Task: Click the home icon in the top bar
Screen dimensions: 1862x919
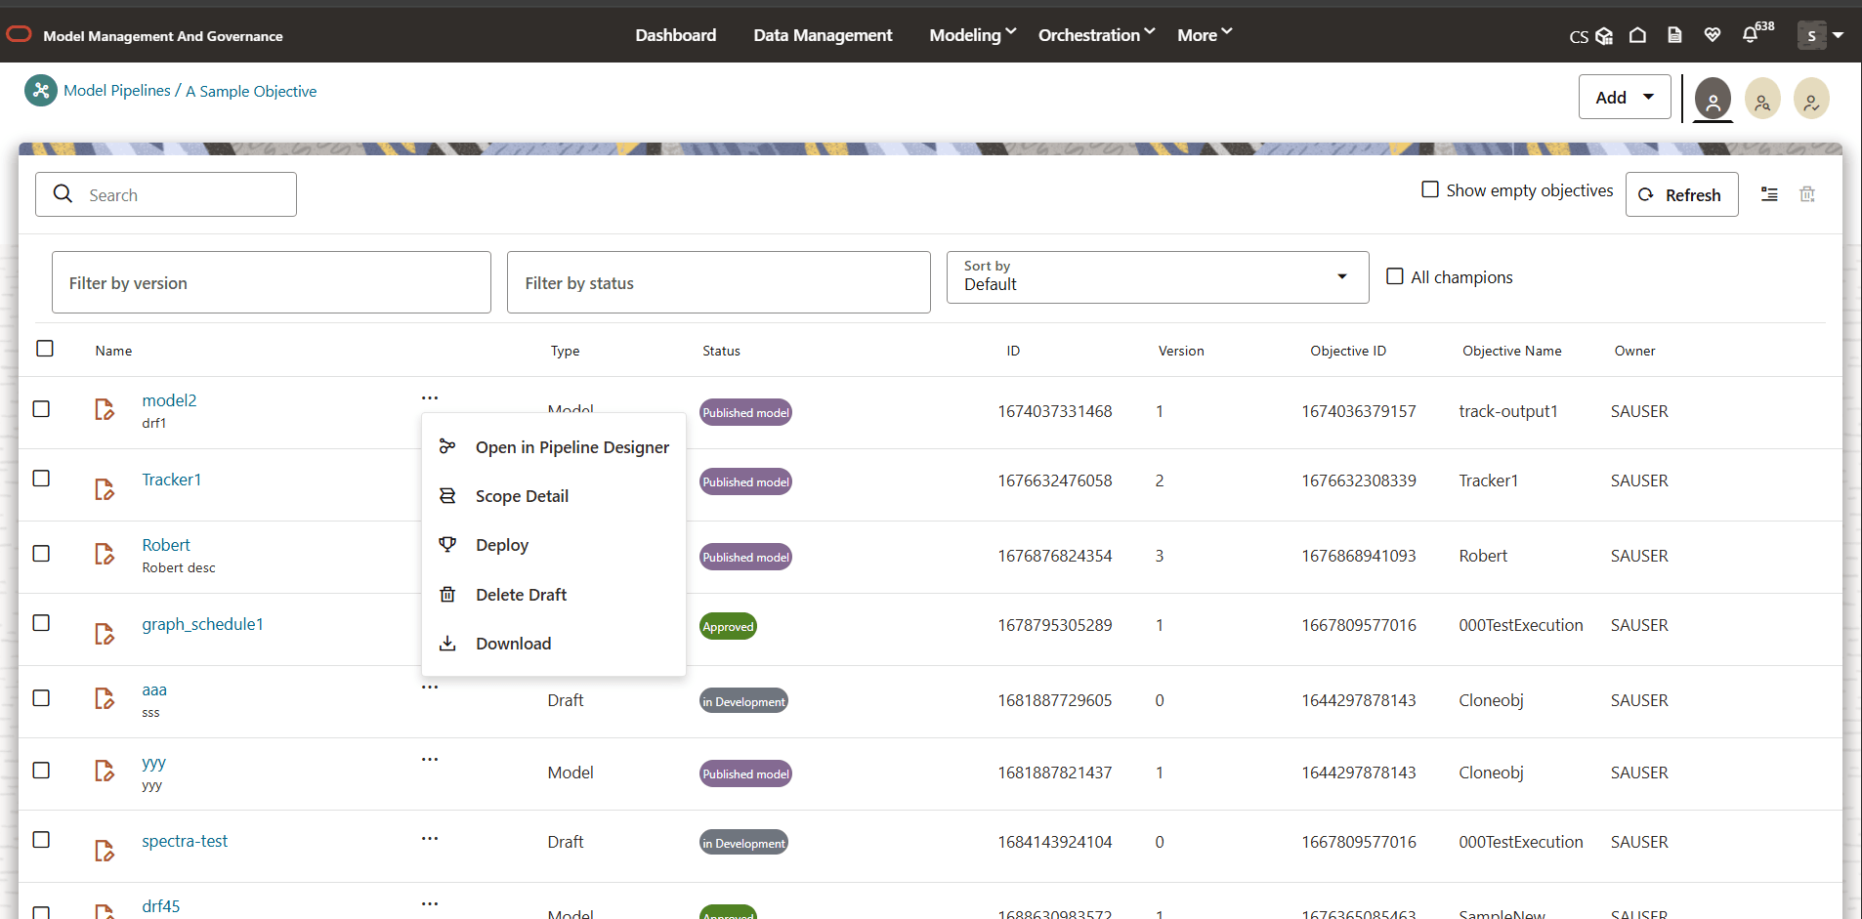Action: (x=1637, y=35)
